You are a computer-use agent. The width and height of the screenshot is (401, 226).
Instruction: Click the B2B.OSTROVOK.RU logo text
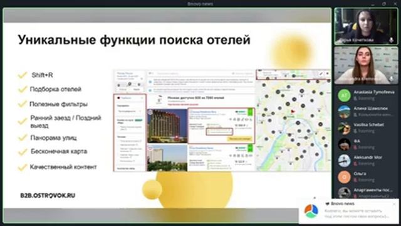[48, 195]
